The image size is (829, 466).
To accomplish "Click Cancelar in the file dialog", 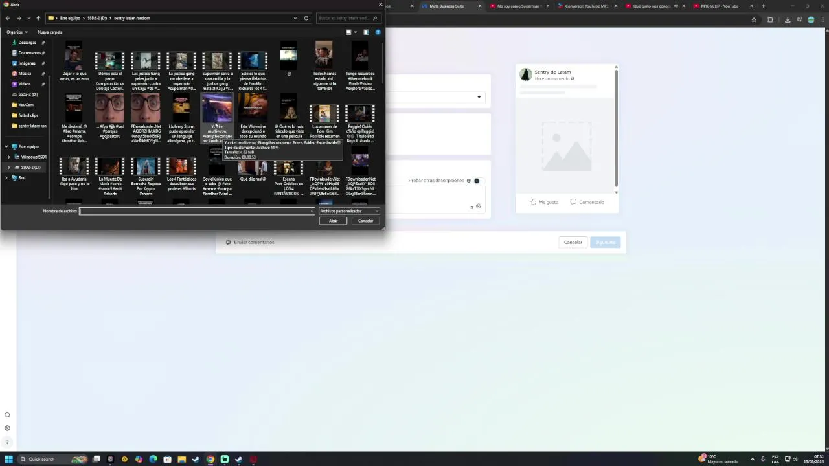I will [366, 221].
